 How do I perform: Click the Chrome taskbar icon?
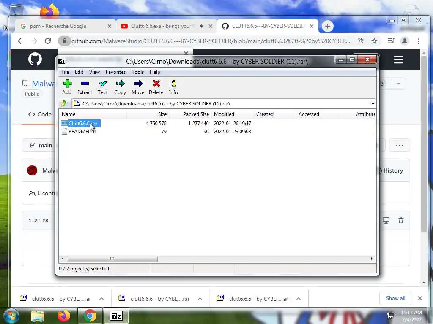90,316
